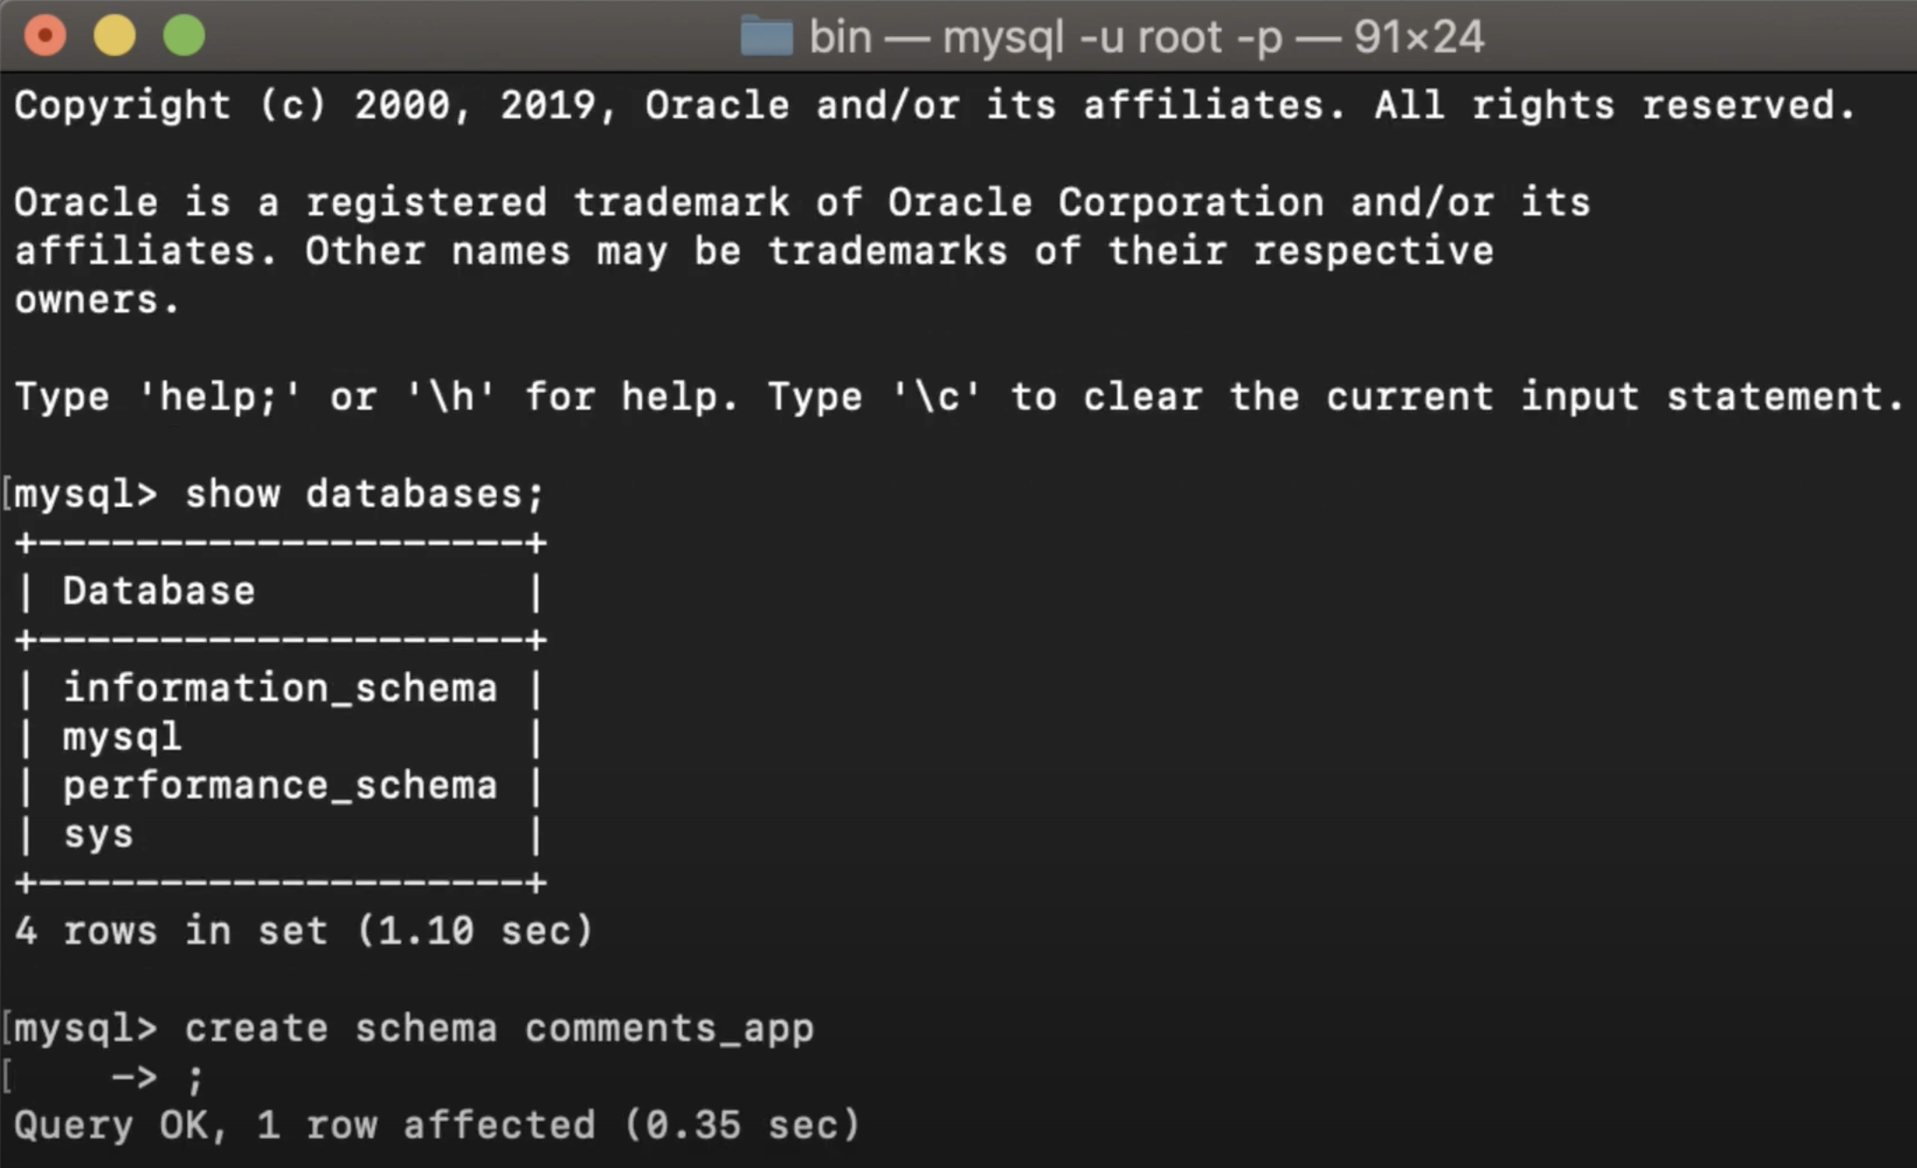Screen dimensions: 1917x1168
Task: Click the red close traffic light button
Action: [x=46, y=35]
